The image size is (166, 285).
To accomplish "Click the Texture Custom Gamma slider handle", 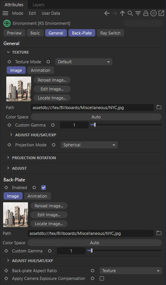I will point(95,125).
